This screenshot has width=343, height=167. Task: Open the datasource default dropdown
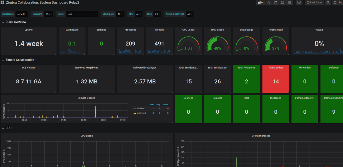(22, 14)
